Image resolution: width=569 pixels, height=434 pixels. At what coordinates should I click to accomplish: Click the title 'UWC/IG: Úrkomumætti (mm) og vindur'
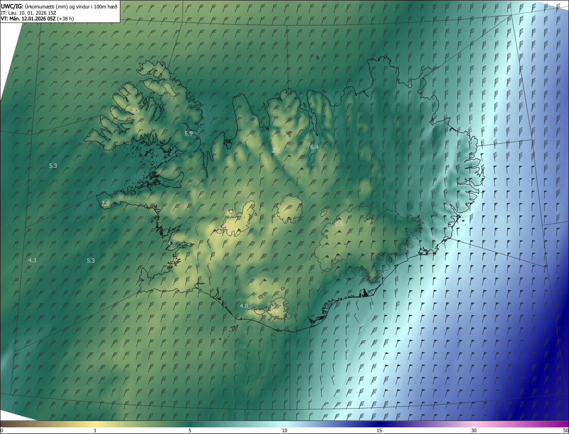point(45,6)
